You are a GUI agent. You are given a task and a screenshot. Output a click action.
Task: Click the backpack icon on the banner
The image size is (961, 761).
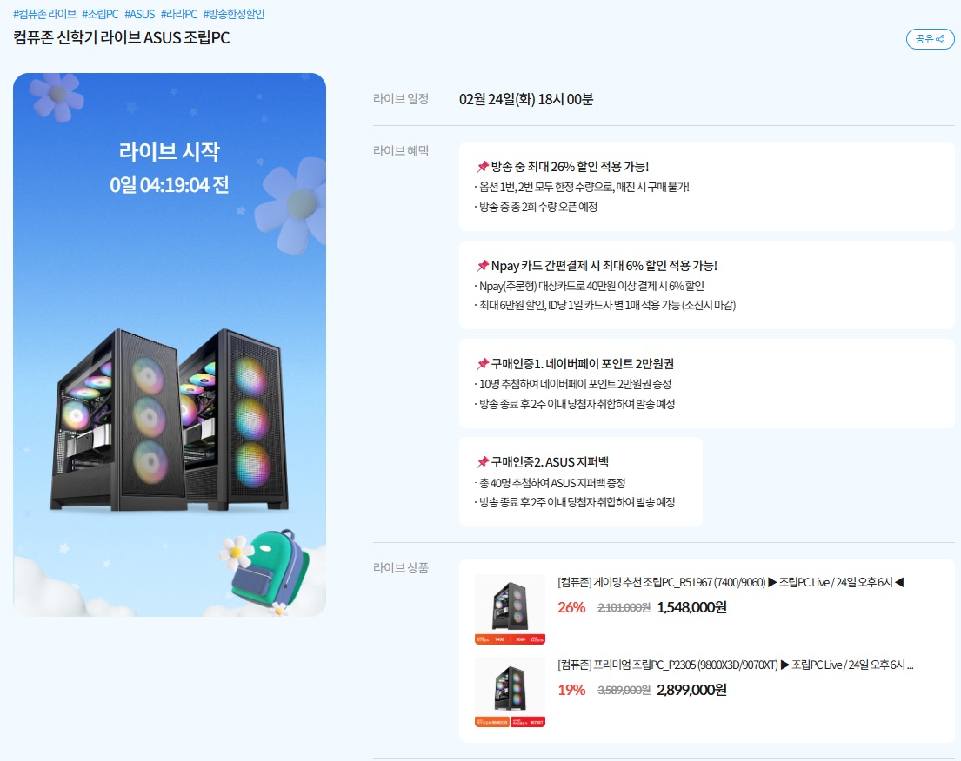(269, 569)
